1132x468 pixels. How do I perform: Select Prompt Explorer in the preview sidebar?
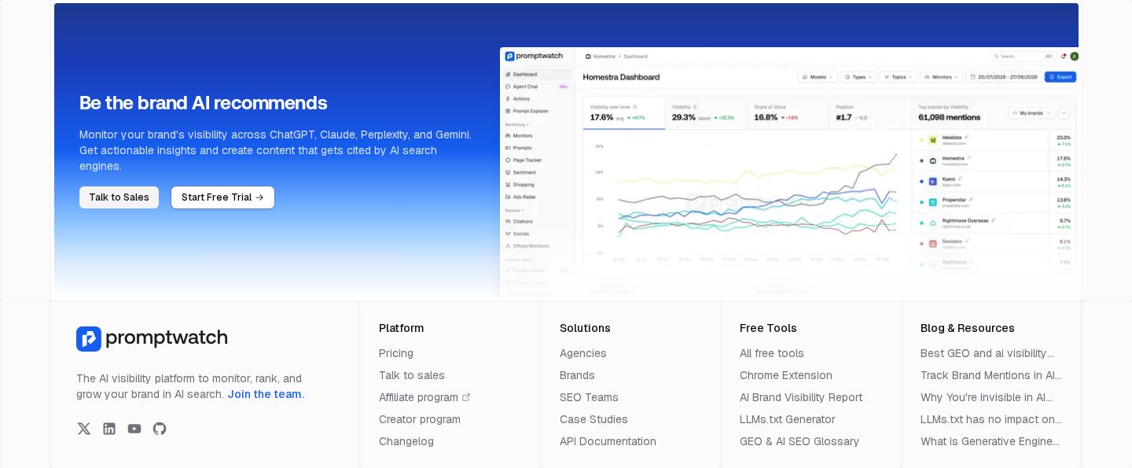pos(538,111)
